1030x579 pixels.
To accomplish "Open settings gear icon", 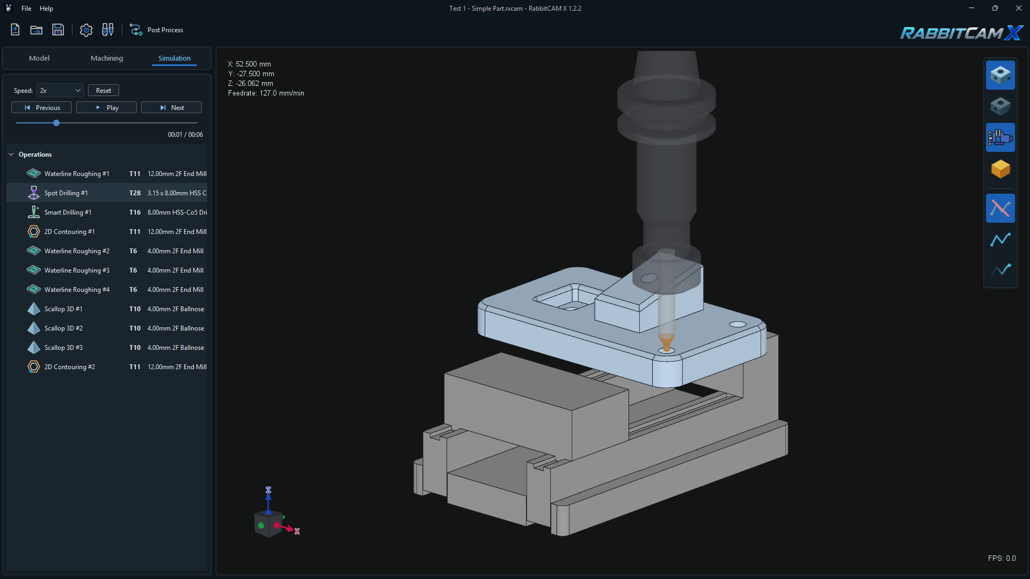I will click(x=86, y=30).
